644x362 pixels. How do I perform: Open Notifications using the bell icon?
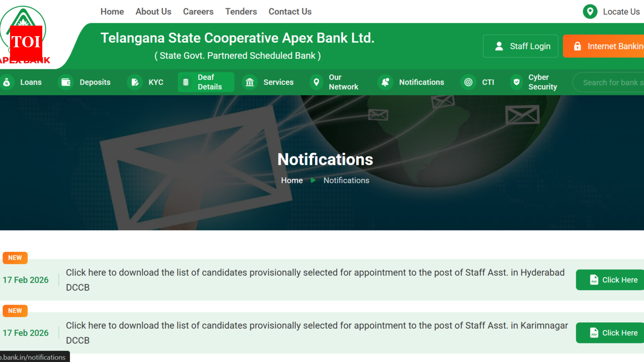(x=385, y=82)
